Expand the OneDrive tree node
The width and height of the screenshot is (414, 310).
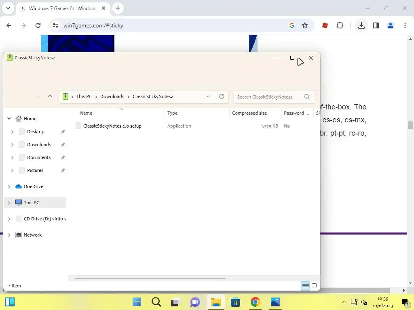point(9,186)
